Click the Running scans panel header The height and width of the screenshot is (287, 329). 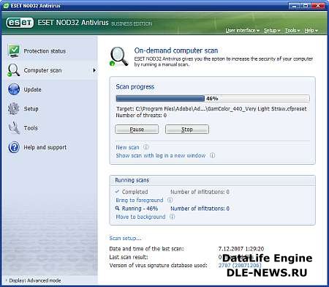point(213,180)
